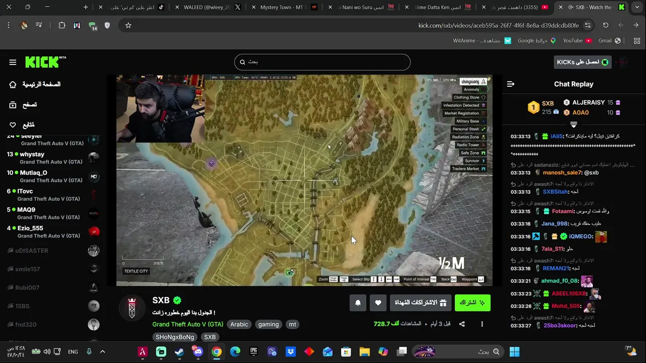Screen dimensions: 646x363
Task: Click the gifted subscriptions button
Action: [x=420, y=302]
